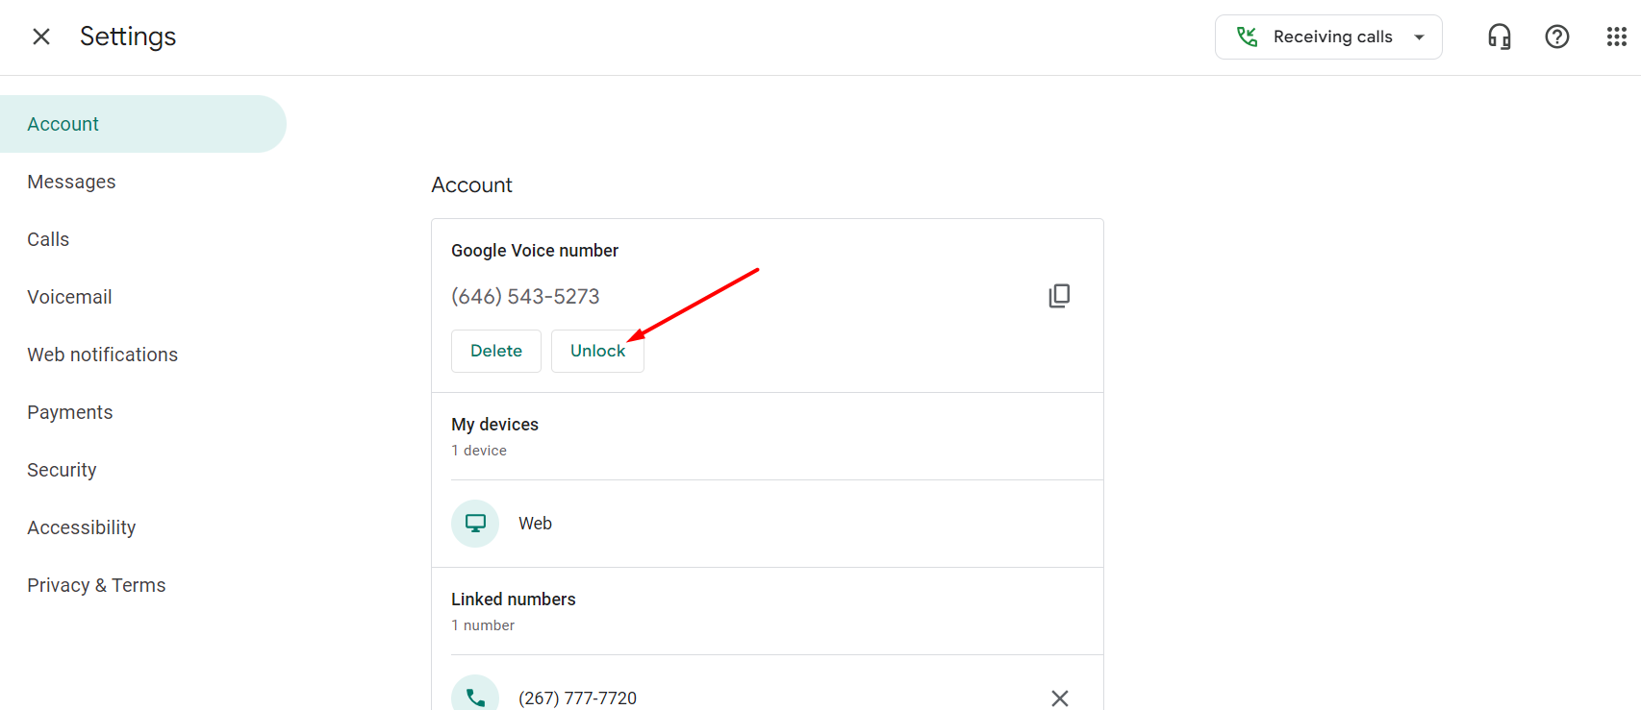
Task: Delete the Google Voice number
Action: point(496,351)
